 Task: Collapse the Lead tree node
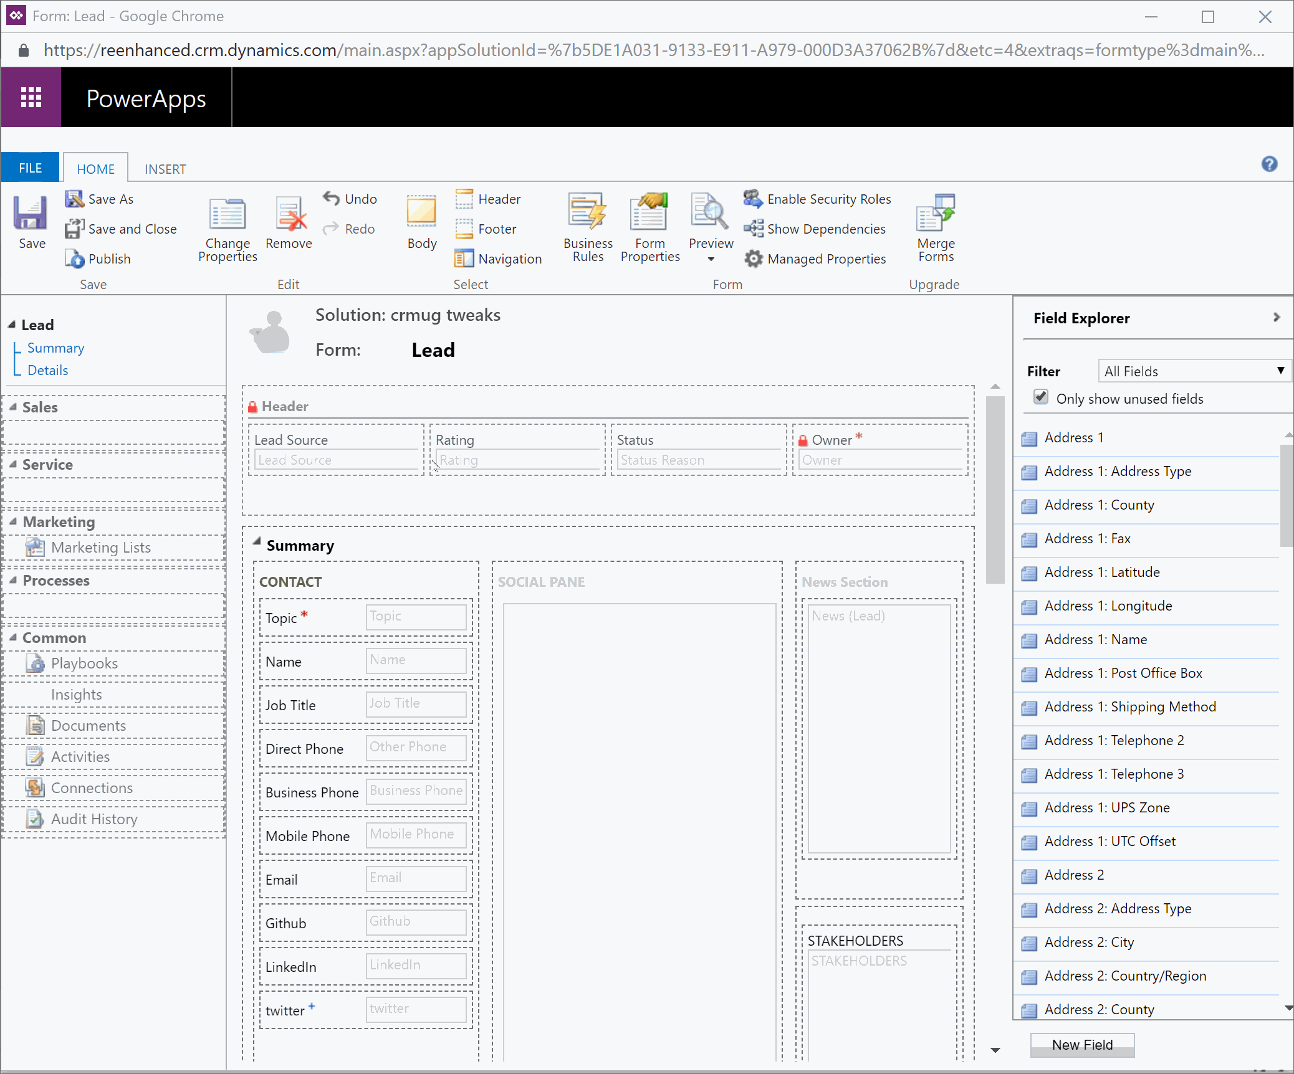pyautogui.click(x=12, y=325)
